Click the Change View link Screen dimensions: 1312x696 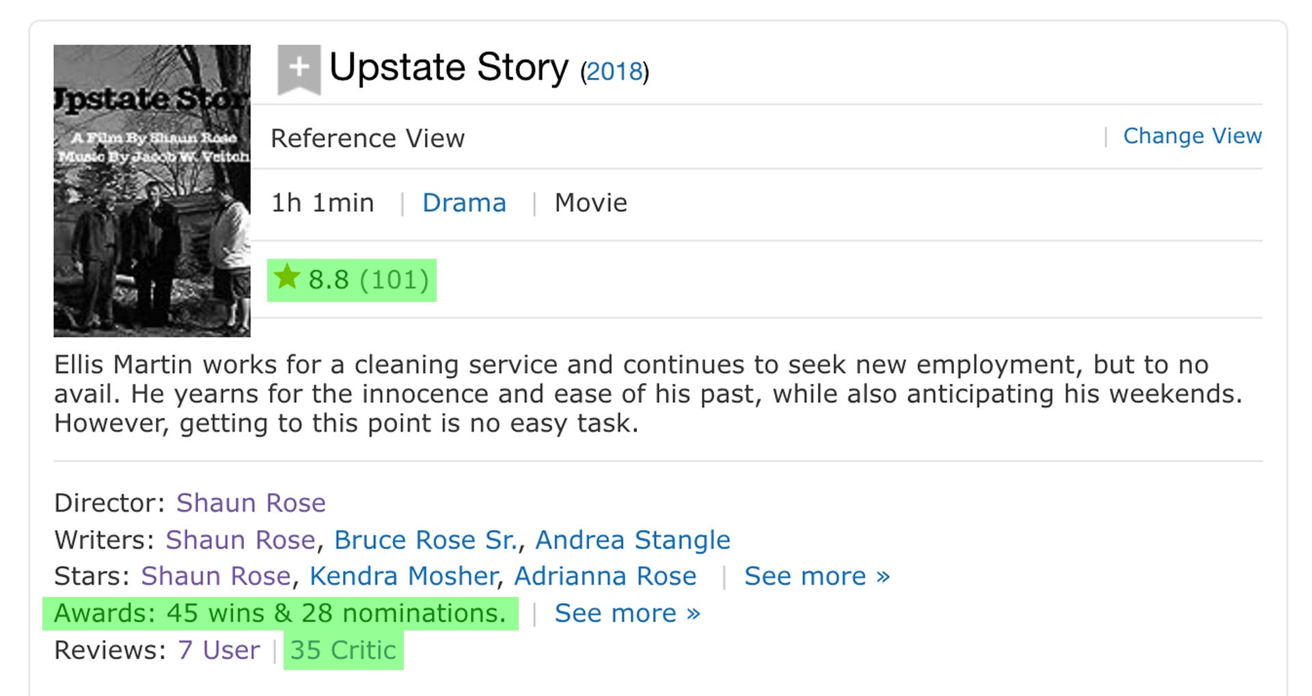[x=1192, y=136]
